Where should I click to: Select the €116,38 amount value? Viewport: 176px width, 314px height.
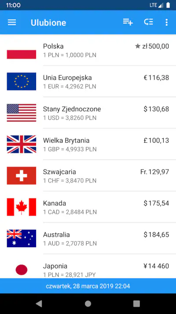point(156,78)
